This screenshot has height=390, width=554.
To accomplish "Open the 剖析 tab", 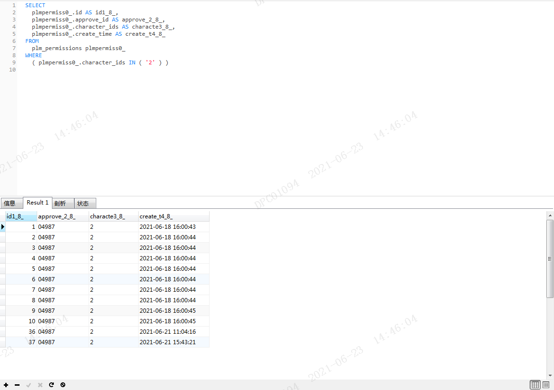I will coord(63,203).
